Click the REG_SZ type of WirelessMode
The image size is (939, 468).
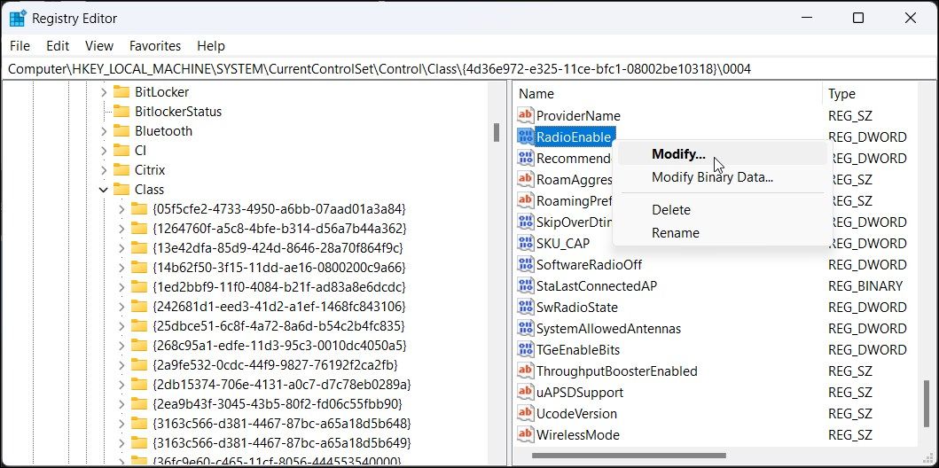[x=850, y=435]
